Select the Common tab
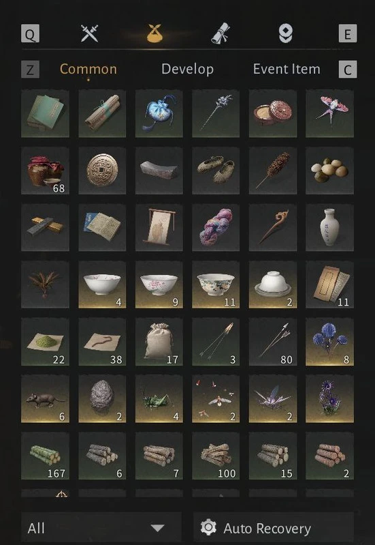Image resolution: width=375 pixels, height=545 pixels. (88, 69)
